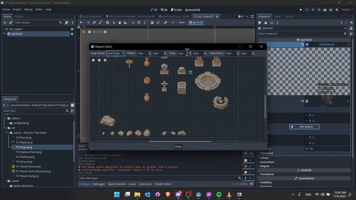Switch to the Shader Editor bottom tab
The width and height of the screenshot is (356, 200).
click(163, 184)
